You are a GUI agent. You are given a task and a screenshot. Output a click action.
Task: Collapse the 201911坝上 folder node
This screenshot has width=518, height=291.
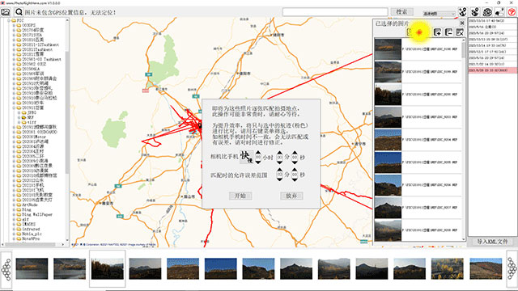(14, 108)
